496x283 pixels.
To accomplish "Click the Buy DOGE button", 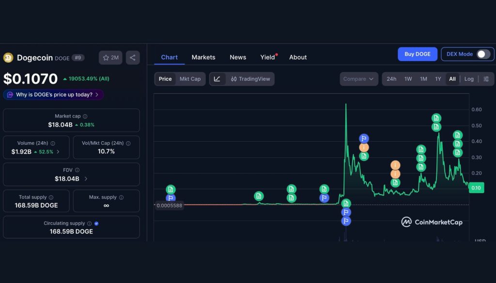I will click(x=417, y=54).
